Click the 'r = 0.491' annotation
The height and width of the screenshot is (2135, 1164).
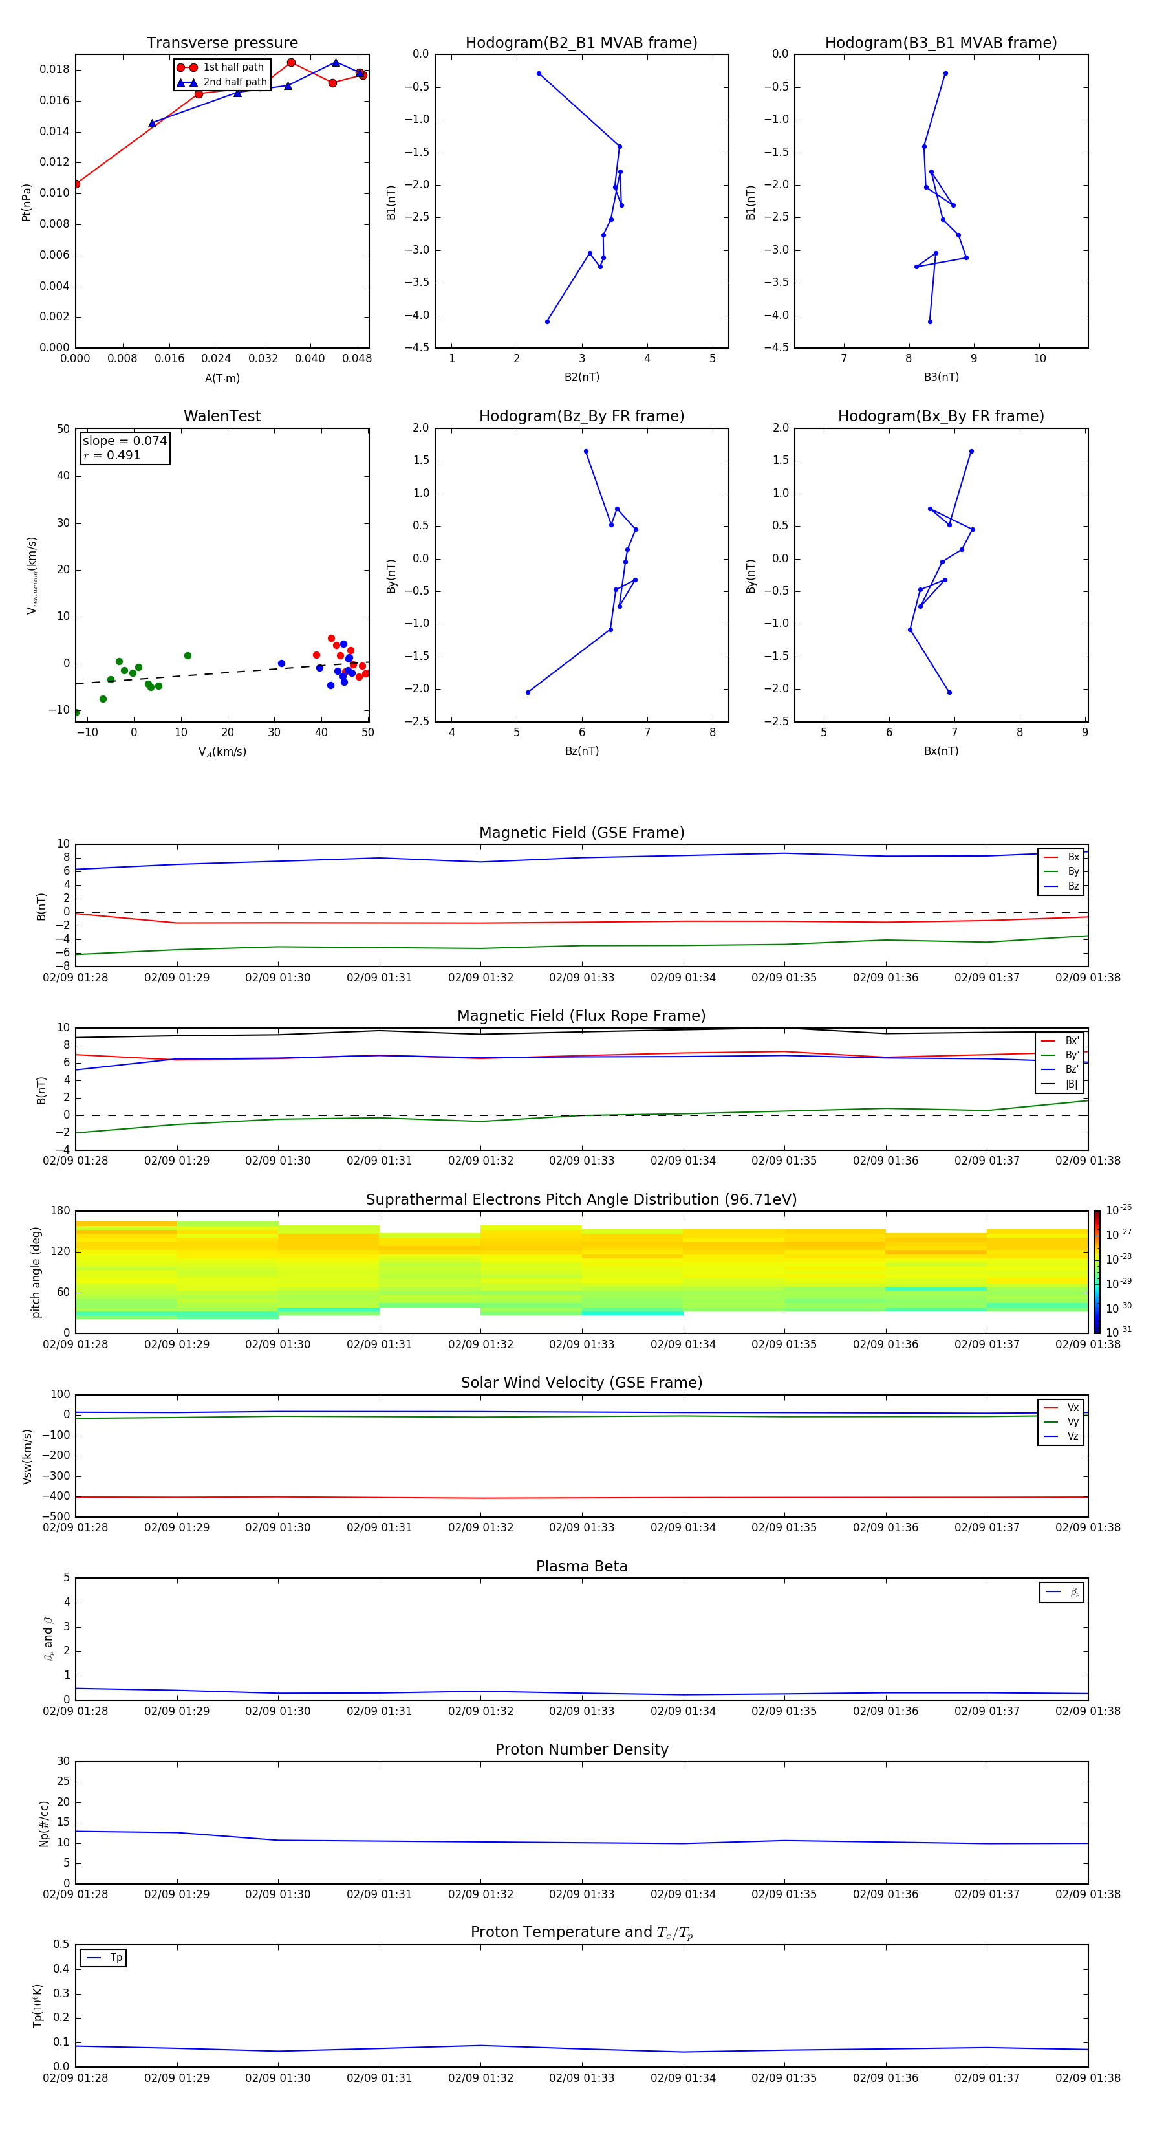point(112,455)
